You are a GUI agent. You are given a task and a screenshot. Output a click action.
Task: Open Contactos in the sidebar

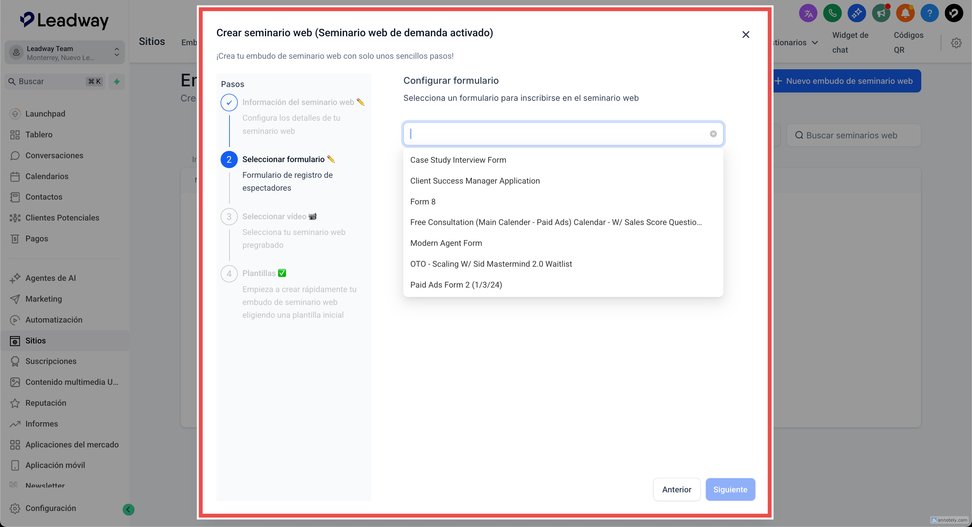(x=44, y=197)
